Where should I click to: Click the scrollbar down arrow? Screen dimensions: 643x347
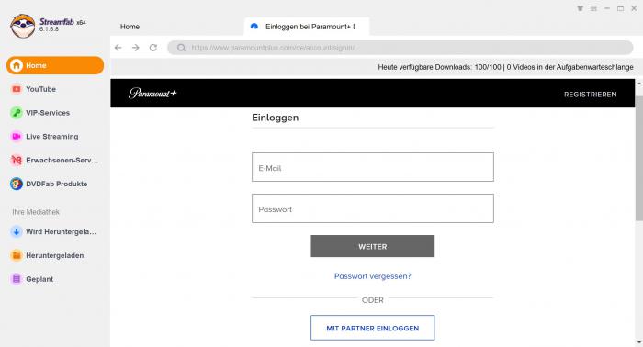639,342
